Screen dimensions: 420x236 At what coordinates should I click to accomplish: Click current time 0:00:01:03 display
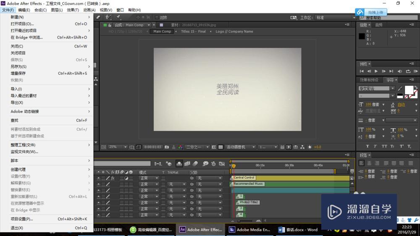(153, 147)
